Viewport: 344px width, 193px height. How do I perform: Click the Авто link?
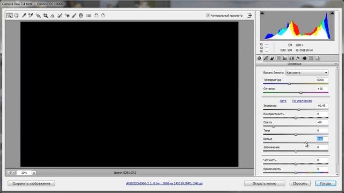(x=283, y=101)
